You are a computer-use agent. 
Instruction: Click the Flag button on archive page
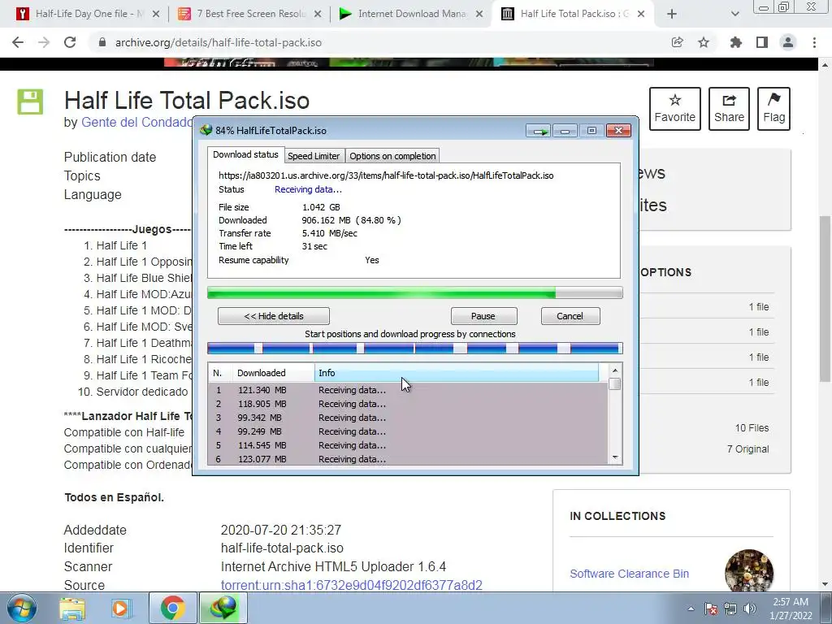[x=773, y=109]
